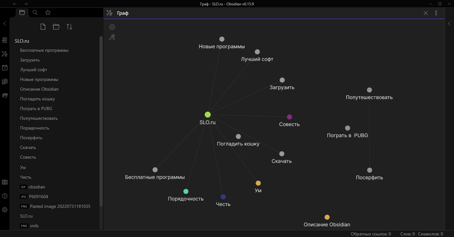This screenshot has width=454, height=237.
Task: Select the Посерфить graph node
Action: pos(370,170)
